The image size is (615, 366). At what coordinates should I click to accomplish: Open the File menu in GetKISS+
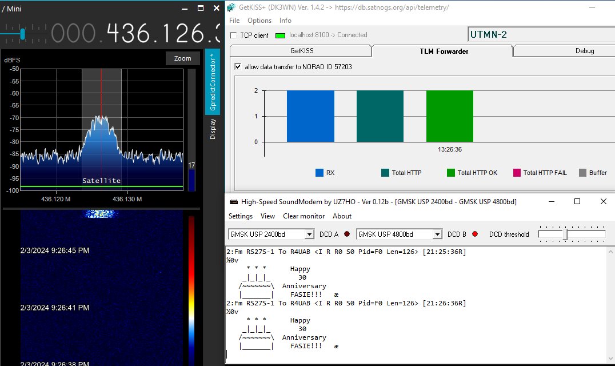pos(234,21)
